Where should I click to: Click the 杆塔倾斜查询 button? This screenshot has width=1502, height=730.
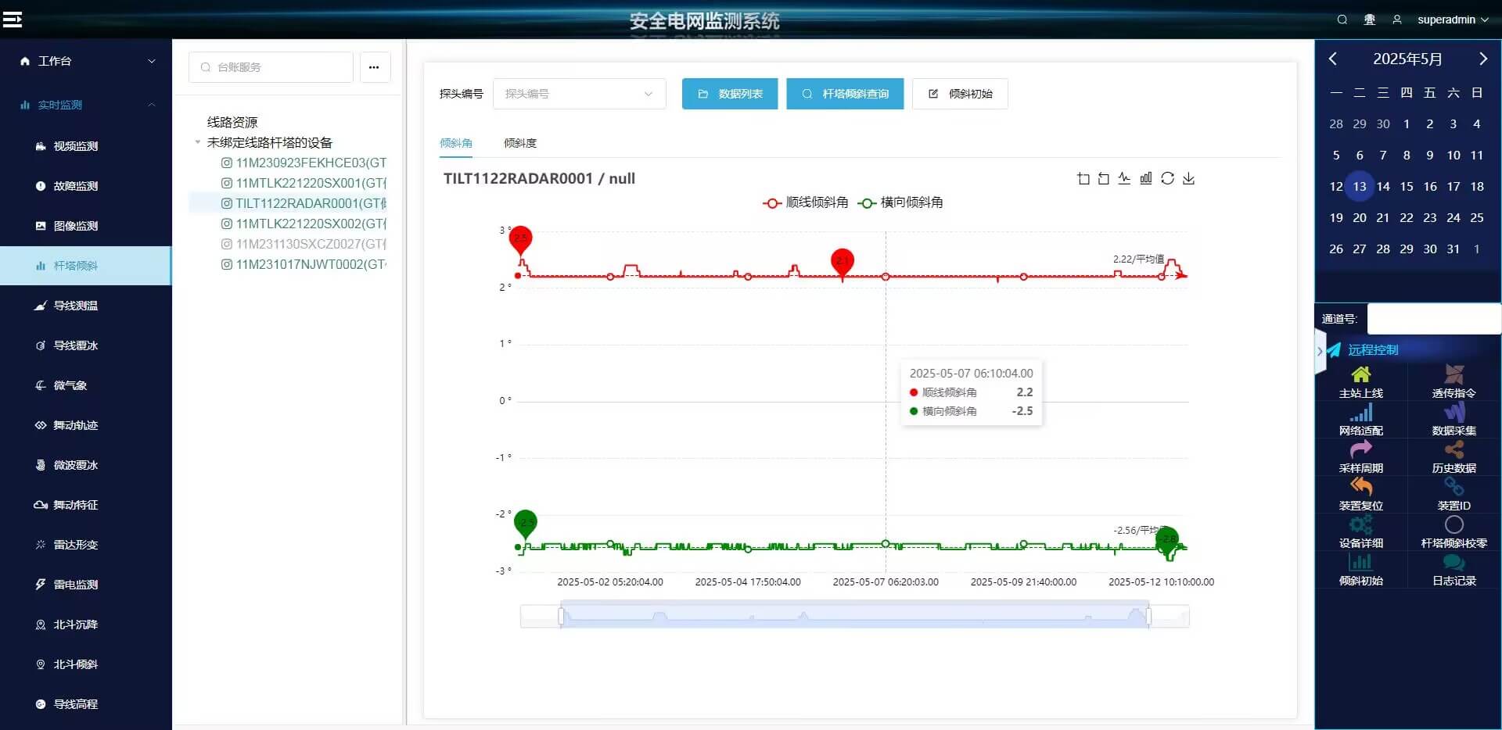(845, 94)
